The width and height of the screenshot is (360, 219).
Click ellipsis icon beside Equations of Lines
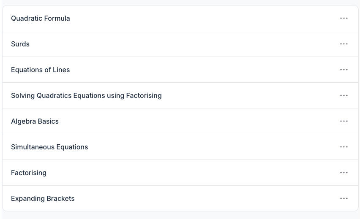coord(344,70)
